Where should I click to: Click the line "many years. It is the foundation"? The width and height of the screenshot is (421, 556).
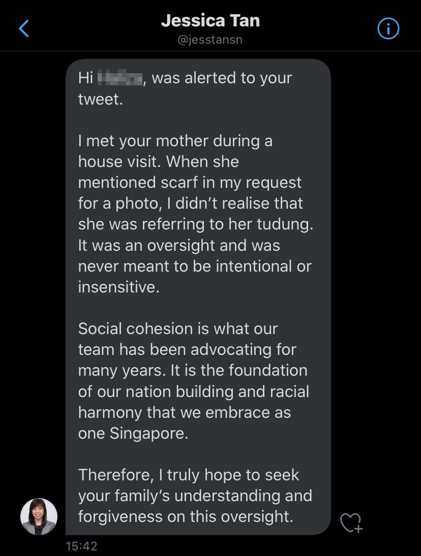pyautogui.click(x=192, y=371)
